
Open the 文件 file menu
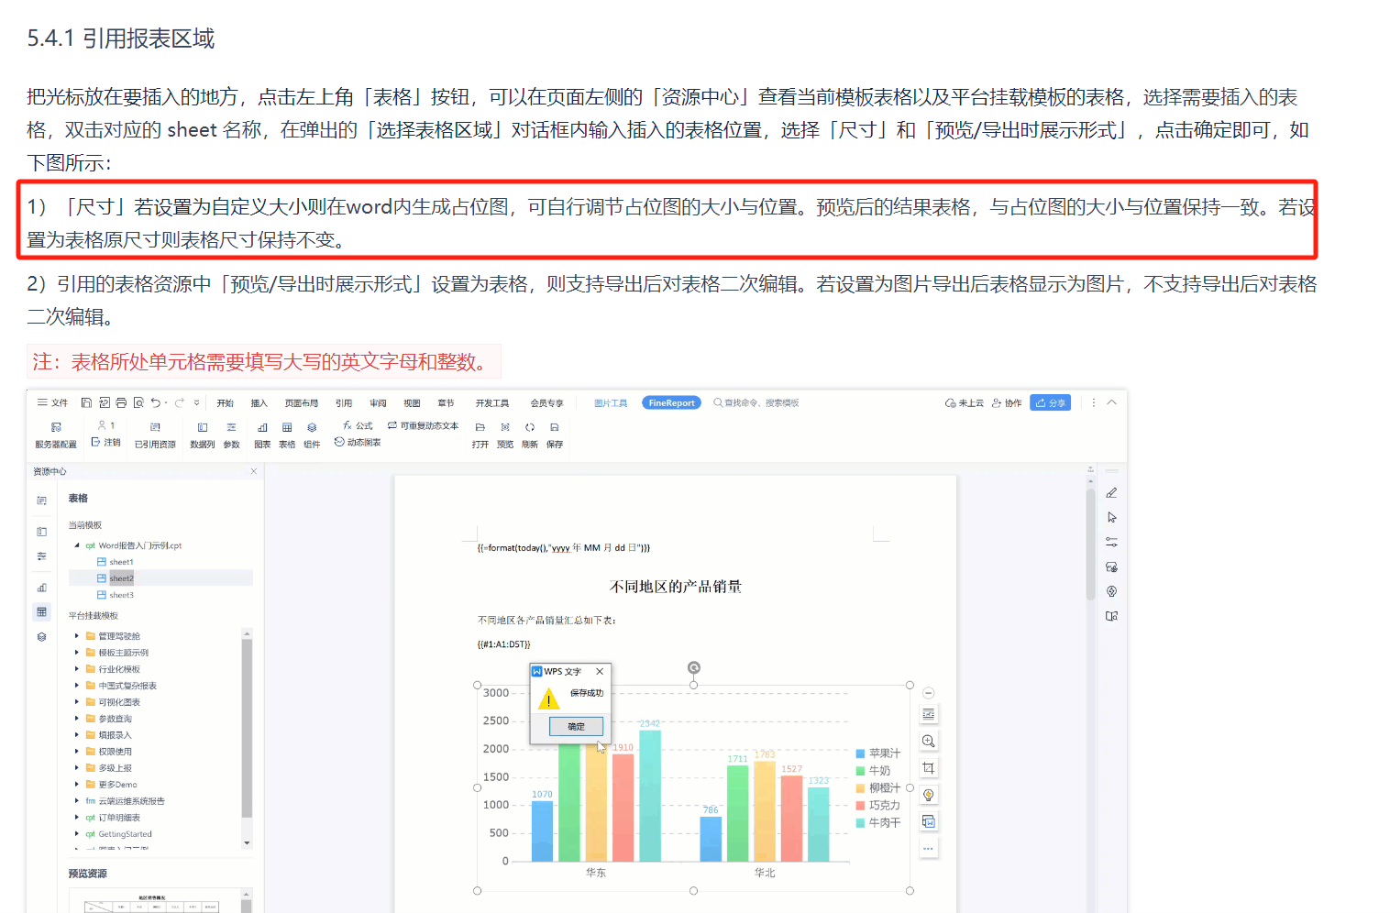click(52, 402)
